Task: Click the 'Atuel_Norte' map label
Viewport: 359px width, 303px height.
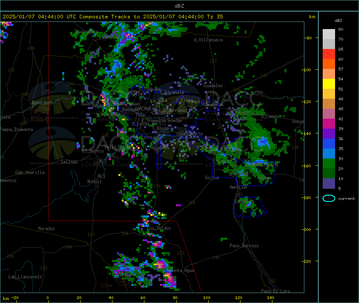Action: 189,134
